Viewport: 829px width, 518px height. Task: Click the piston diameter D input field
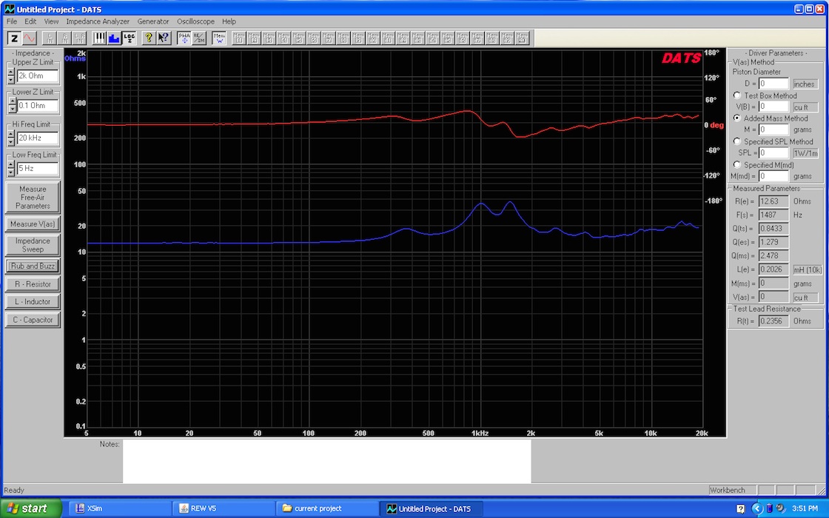point(773,84)
